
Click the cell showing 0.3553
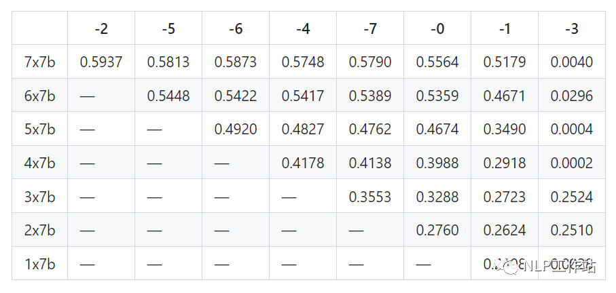pos(370,197)
